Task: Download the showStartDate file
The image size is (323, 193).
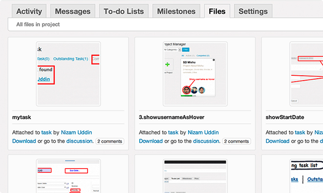Action: coord(278,141)
